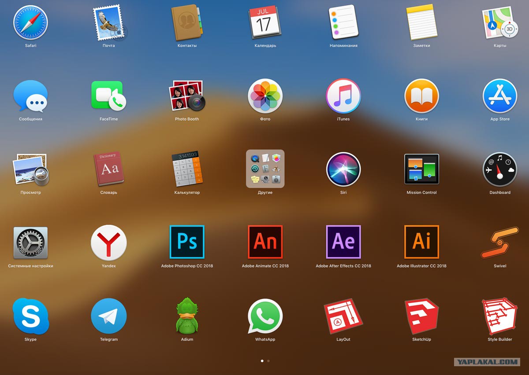Launch the Почта mail app

(x=109, y=22)
